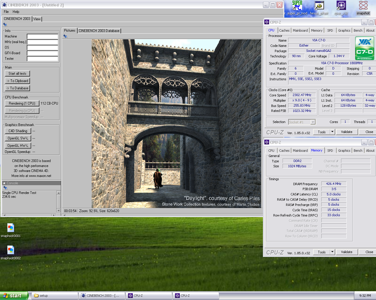The image size is (376, 300).
Task: Run the OpenGL SW-L benchmark
Action: point(18,138)
